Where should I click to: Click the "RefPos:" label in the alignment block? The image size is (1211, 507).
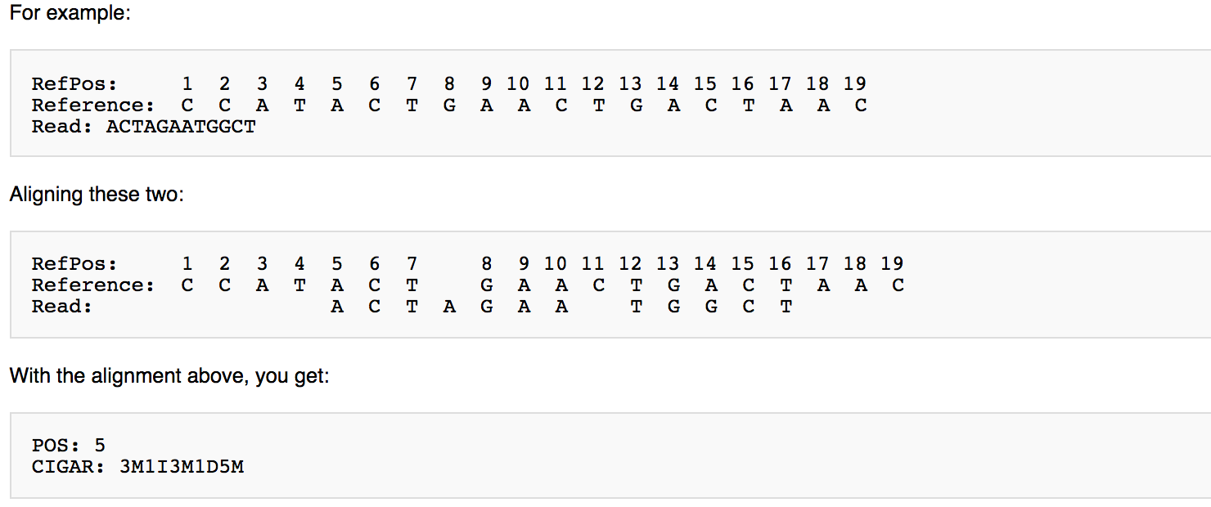tap(74, 263)
